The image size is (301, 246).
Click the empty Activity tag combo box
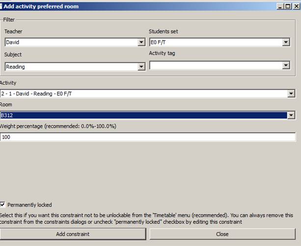215,65
